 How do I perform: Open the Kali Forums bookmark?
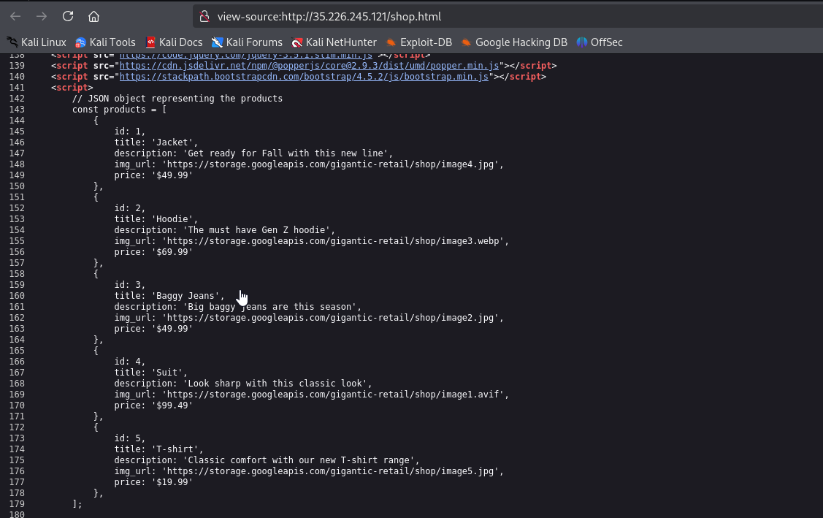tap(247, 42)
